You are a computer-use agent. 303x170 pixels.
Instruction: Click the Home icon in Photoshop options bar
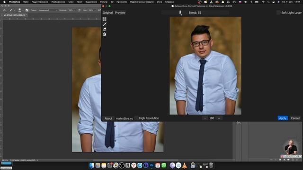(4, 10)
